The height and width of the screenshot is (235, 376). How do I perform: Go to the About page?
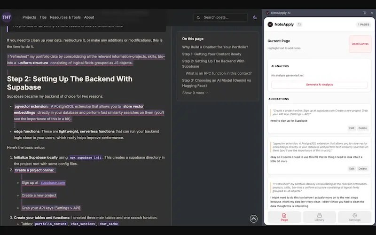click(89, 17)
